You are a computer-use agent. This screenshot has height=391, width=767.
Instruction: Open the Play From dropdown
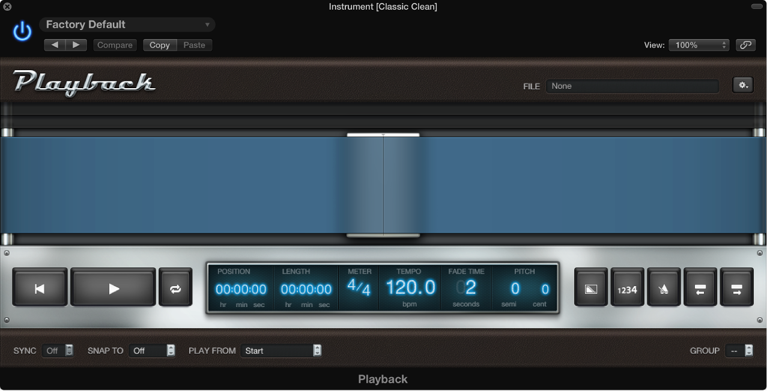point(280,350)
